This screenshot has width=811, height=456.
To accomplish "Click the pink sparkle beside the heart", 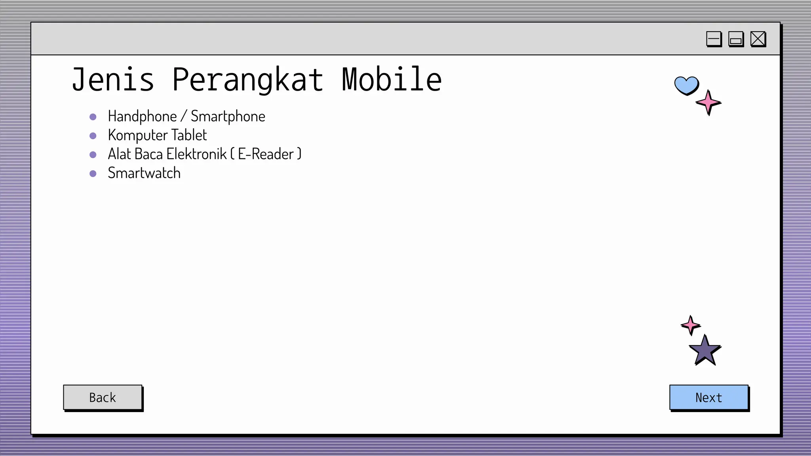I will tap(708, 103).
